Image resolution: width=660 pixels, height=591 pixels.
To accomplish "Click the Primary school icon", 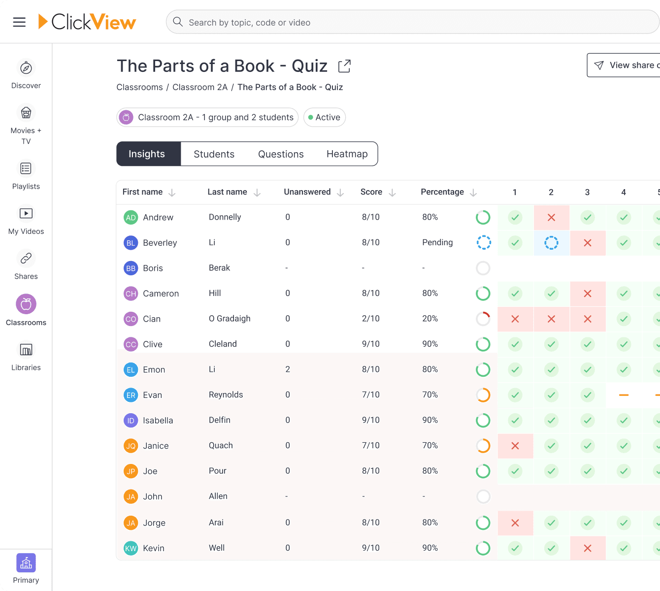I will [26, 563].
